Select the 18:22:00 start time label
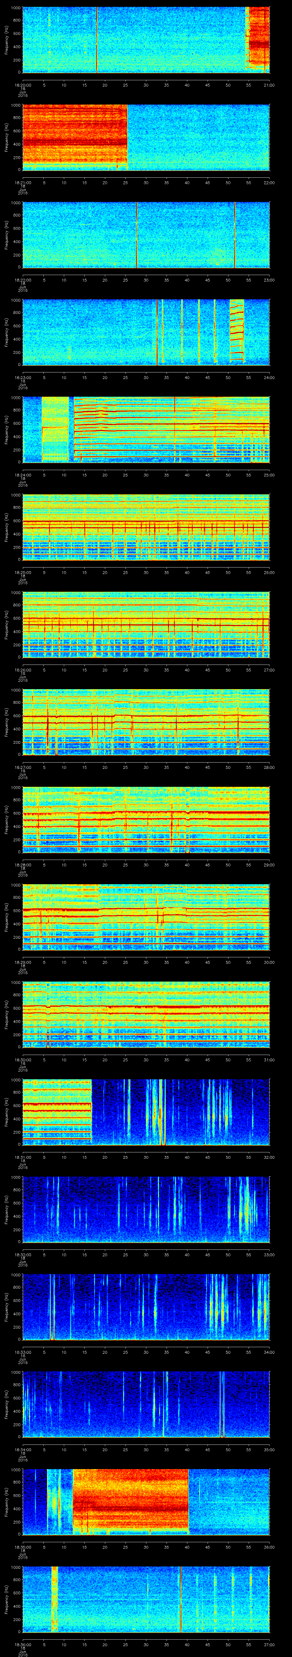 (23, 280)
